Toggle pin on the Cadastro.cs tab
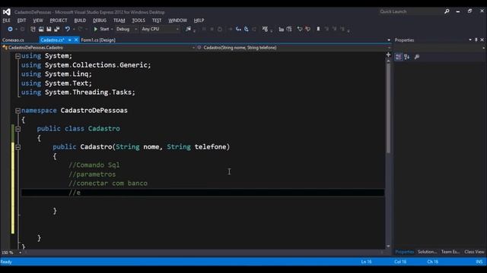The image size is (487, 273). pyautogui.click(x=69, y=40)
